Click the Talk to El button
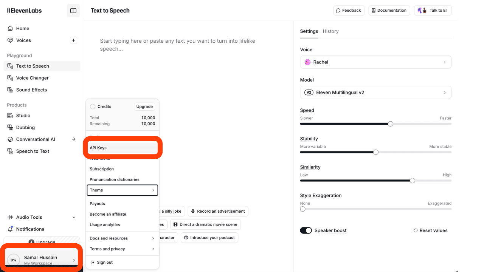The height and width of the screenshot is (272, 484). tap(433, 11)
